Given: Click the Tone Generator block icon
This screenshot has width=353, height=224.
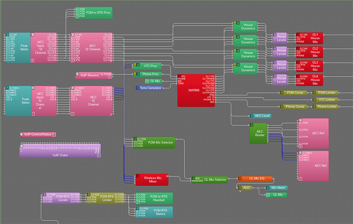Looking at the screenshot, I should pyautogui.click(x=138, y=88).
